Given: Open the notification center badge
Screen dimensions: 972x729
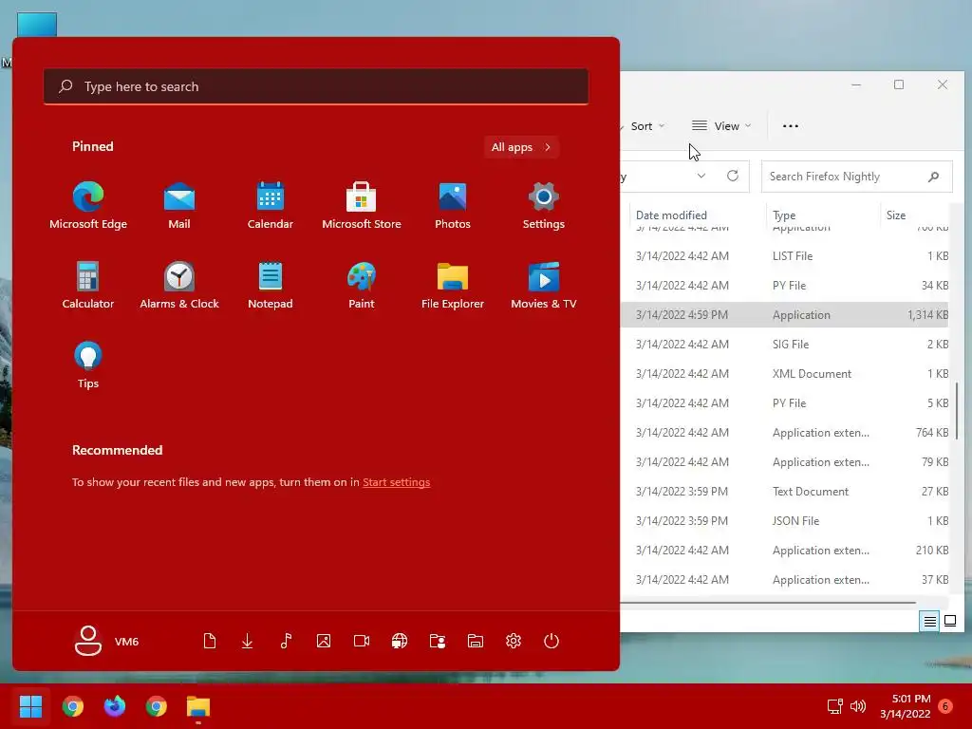Looking at the screenshot, I should [x=945, y=706].
